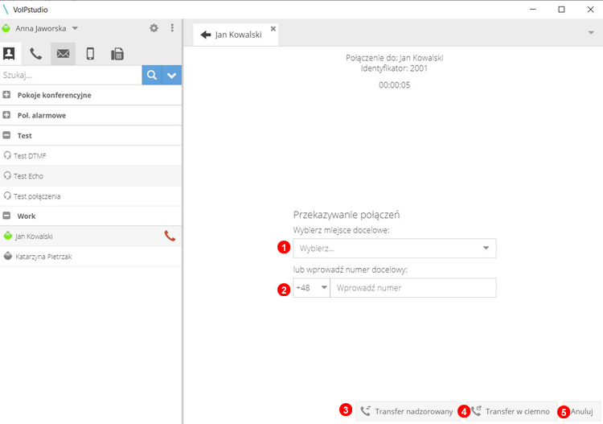Screen dimensions: 603x424
Task: Open the call history phone tab
Action: coord(35,54)
